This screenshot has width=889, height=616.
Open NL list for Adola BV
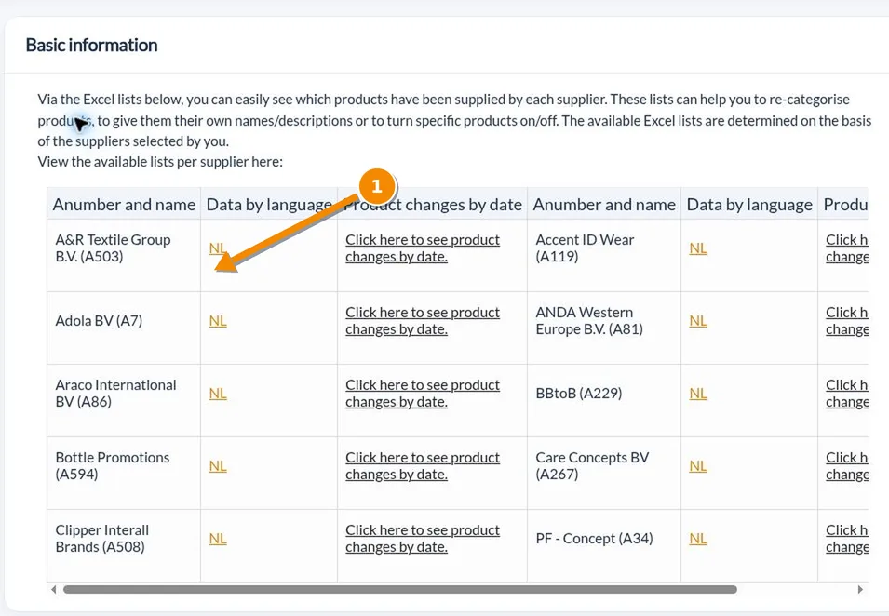pyautogui.click(x=218, y=321)
